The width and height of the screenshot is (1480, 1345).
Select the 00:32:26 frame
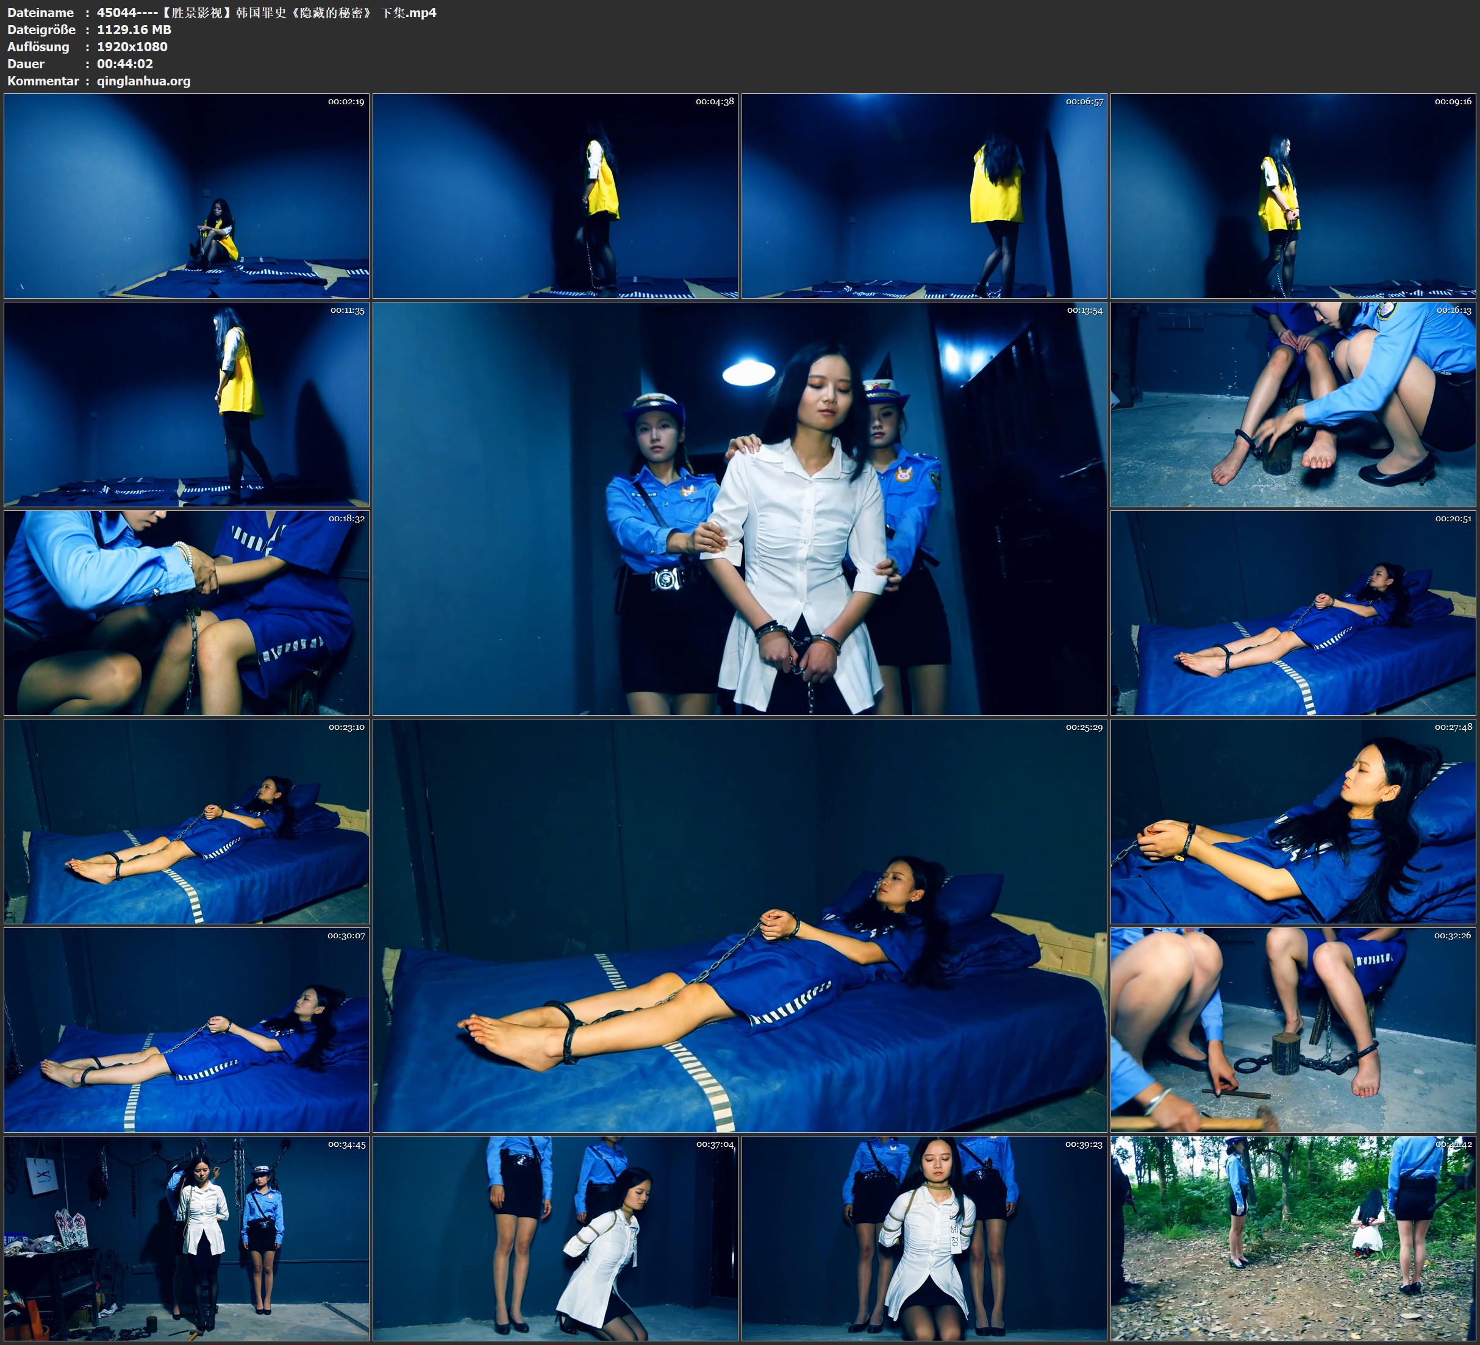point(1293,1029)
